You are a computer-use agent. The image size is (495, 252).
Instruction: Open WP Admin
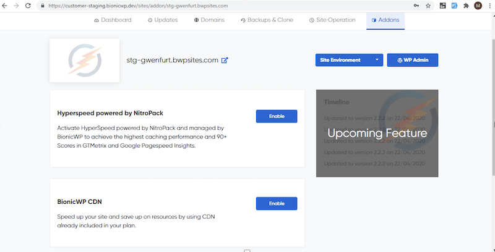[x=413, y=60]
